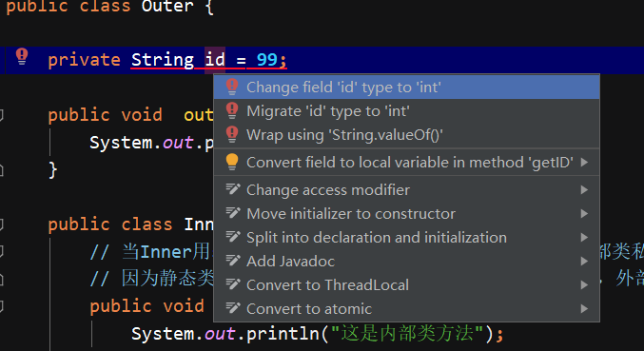Screen dimensions: 644x351
Task: Choose "Migrate 'id' type to 'int'"
Action: (x=406, y=111)
